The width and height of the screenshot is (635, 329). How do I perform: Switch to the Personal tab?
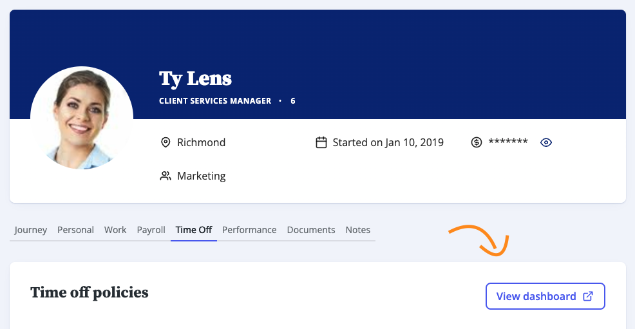[75, 230]
